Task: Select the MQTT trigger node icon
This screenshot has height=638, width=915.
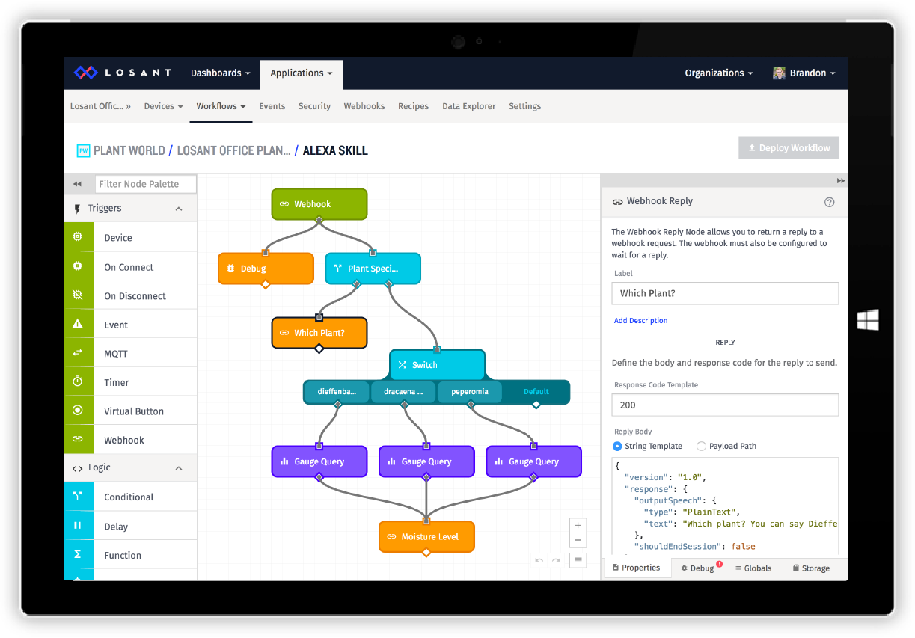Action: pos(78,353)
